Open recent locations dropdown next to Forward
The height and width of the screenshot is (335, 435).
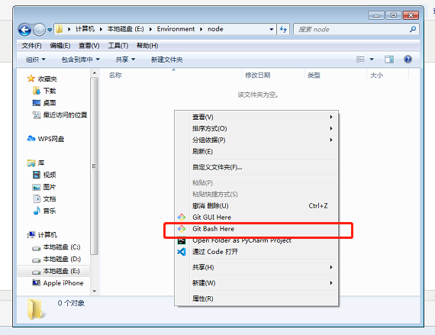[50, 30]
